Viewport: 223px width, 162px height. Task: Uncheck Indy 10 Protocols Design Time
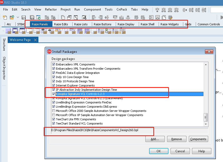53,81
